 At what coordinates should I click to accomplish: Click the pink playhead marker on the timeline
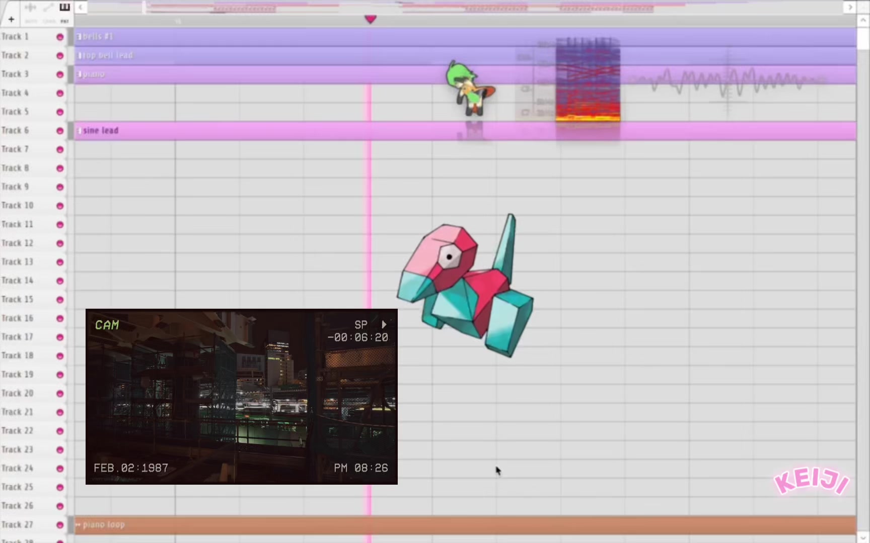click(x=371, y=19)
